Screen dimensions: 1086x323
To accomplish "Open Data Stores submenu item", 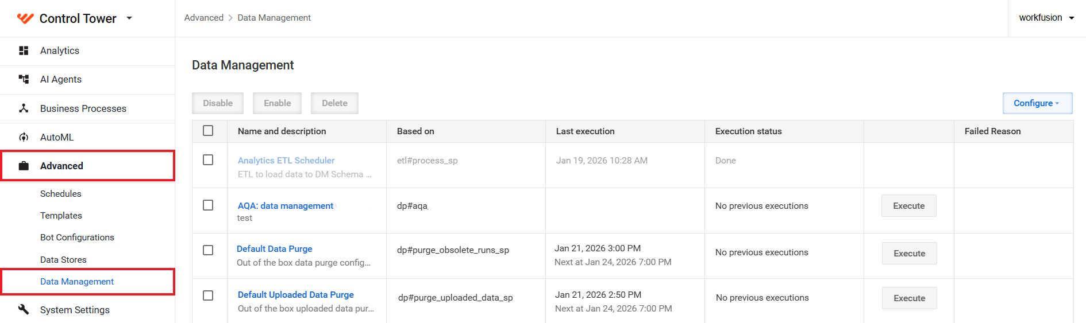I will (63, 260).
